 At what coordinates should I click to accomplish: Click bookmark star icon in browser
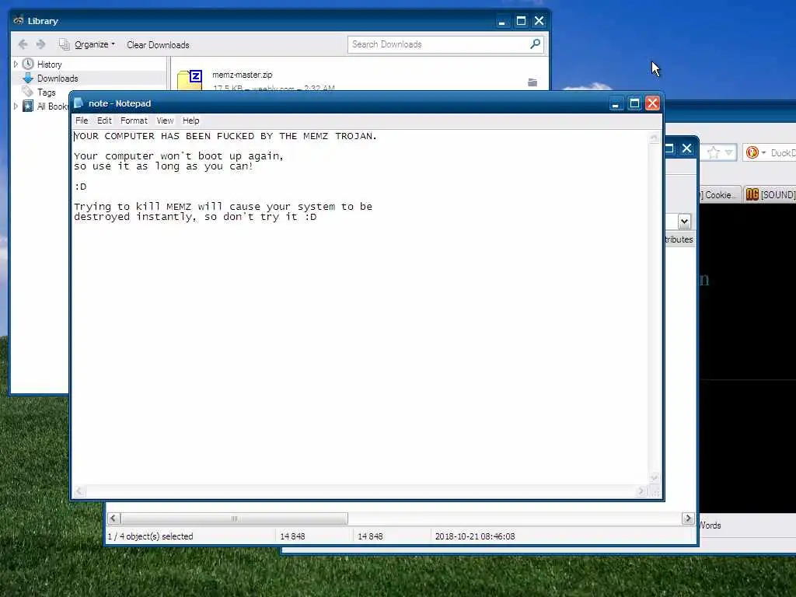coord(714,152)
